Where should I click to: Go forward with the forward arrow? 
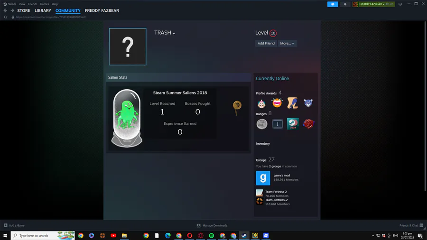12,10
